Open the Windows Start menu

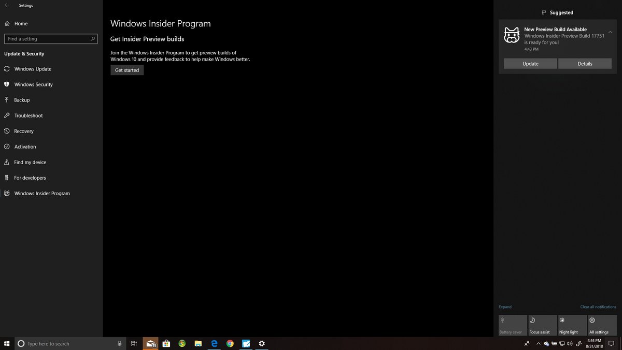pyautogui.click(x=7, y=343)
